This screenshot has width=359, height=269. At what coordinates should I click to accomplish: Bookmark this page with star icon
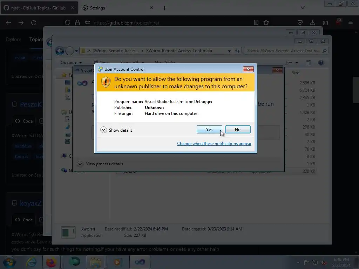tap(266, 22)
